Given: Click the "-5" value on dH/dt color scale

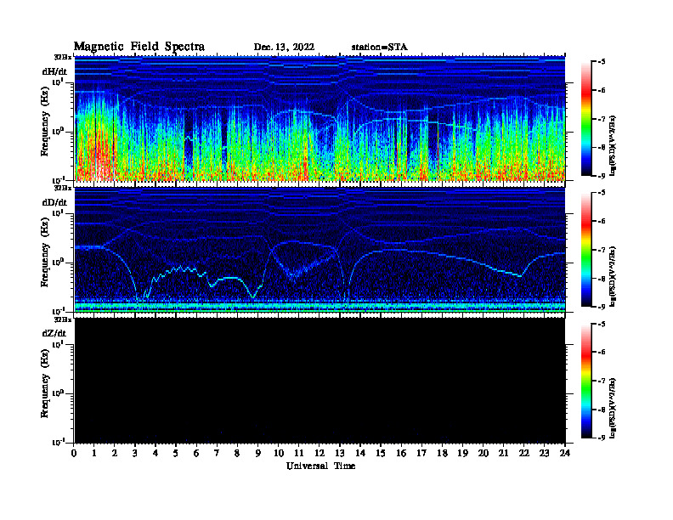Looking at the screenshot, I should coord(601,62).
